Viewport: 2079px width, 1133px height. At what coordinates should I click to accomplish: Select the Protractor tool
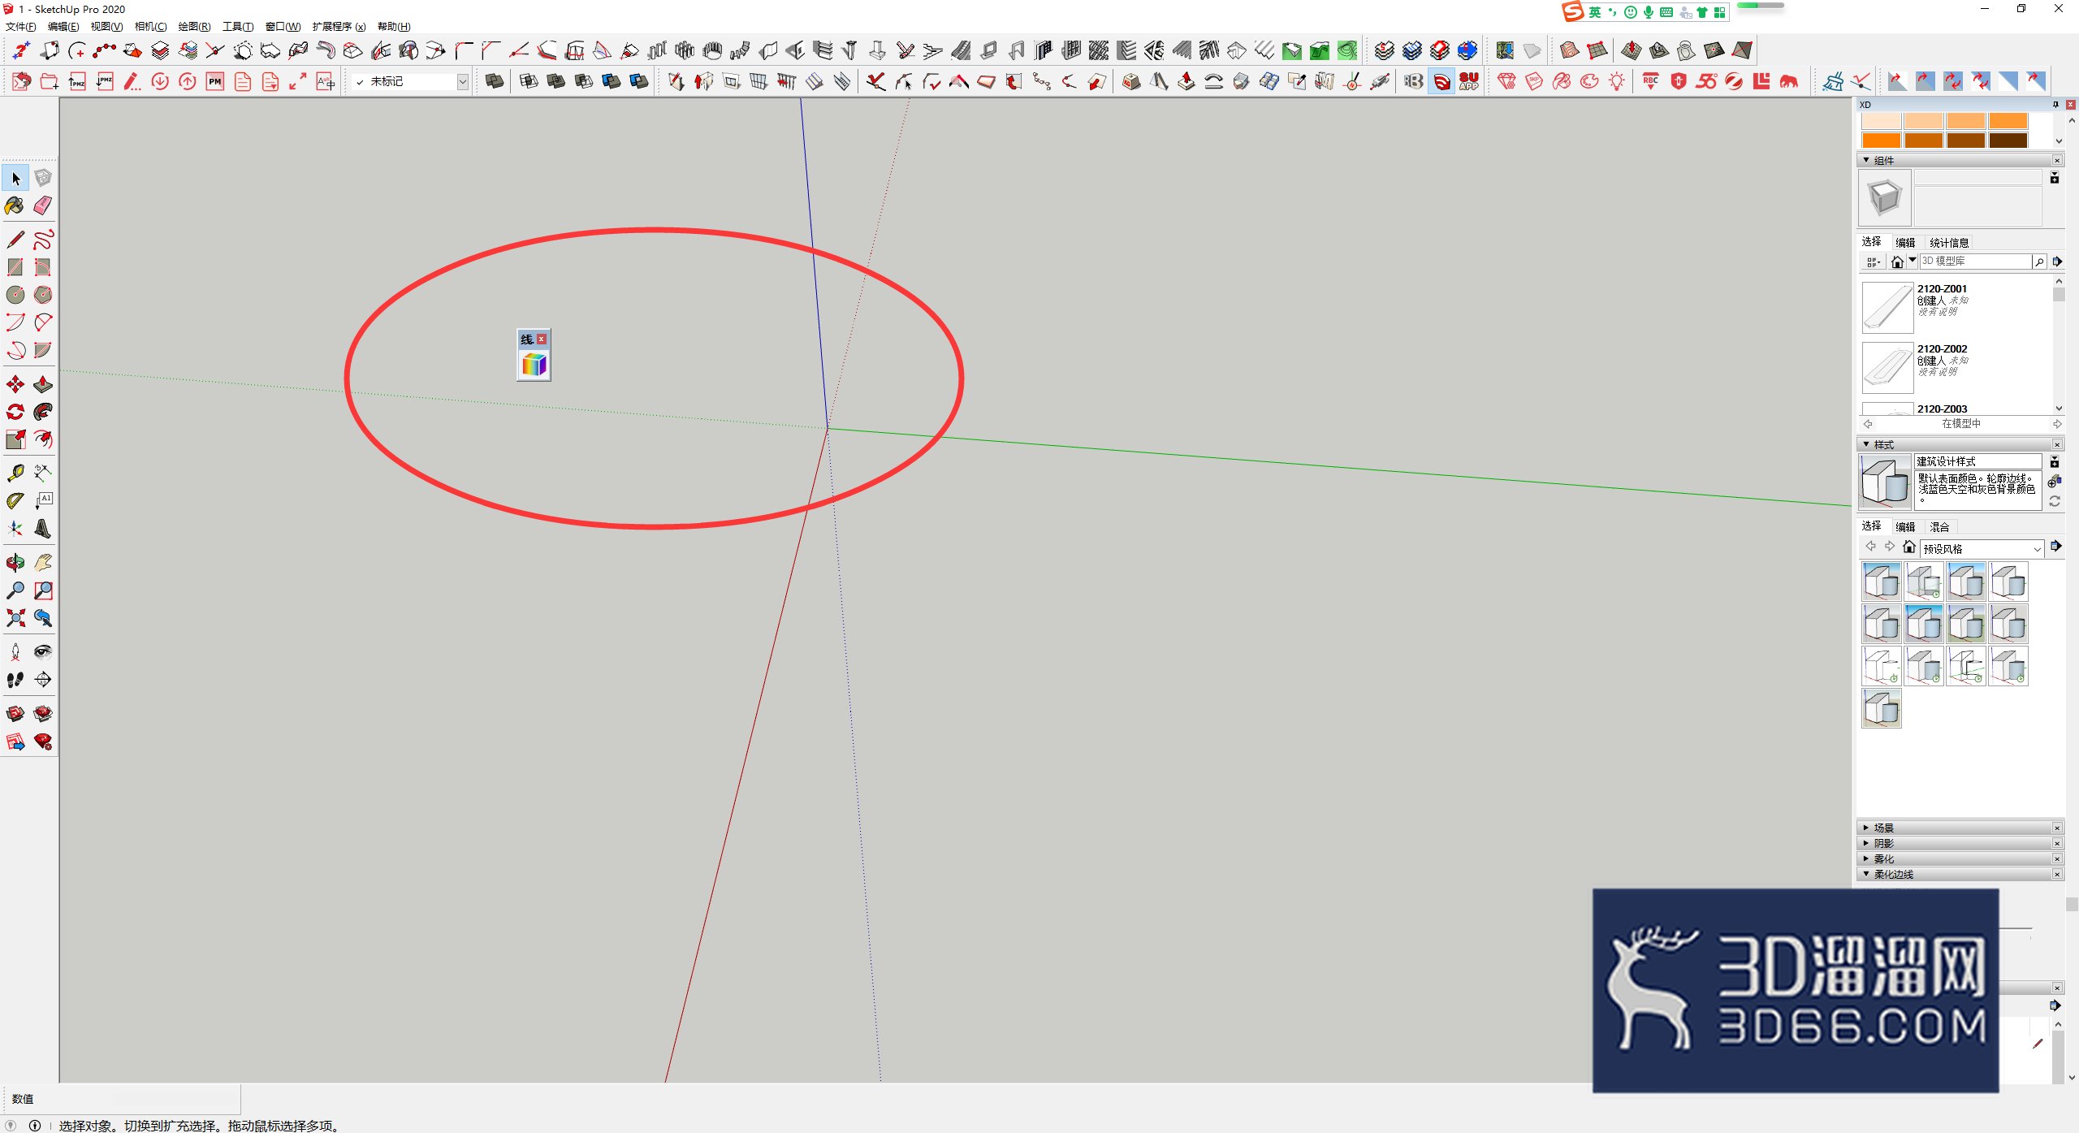tap(15, 501)
